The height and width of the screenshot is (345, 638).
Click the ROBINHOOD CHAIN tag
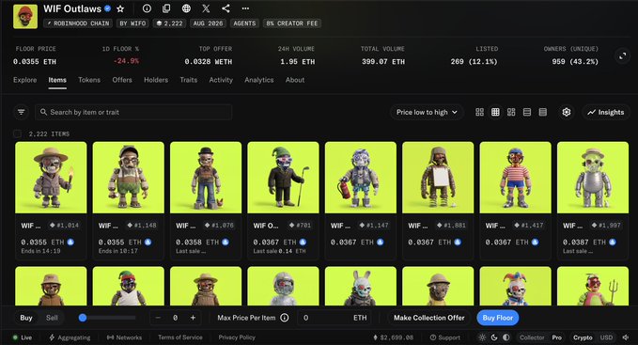click(x=78, y=24)
